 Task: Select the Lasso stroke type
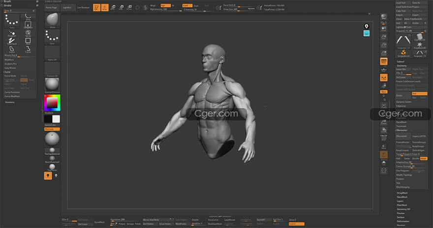point(12,49)
